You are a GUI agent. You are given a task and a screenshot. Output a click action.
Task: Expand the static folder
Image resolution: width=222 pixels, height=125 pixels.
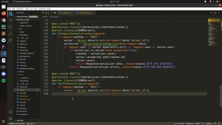22,32
